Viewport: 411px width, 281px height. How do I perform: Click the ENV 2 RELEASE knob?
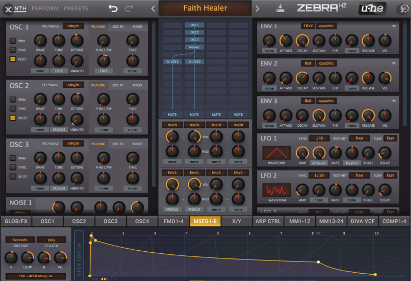coord(368,78)
